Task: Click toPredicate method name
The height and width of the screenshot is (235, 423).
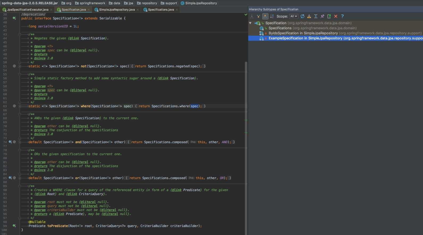Action: click(58, 226)
